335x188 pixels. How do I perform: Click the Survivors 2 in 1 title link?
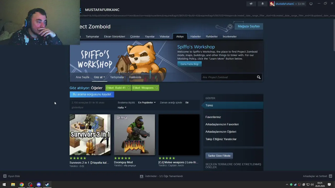point(89,163)
